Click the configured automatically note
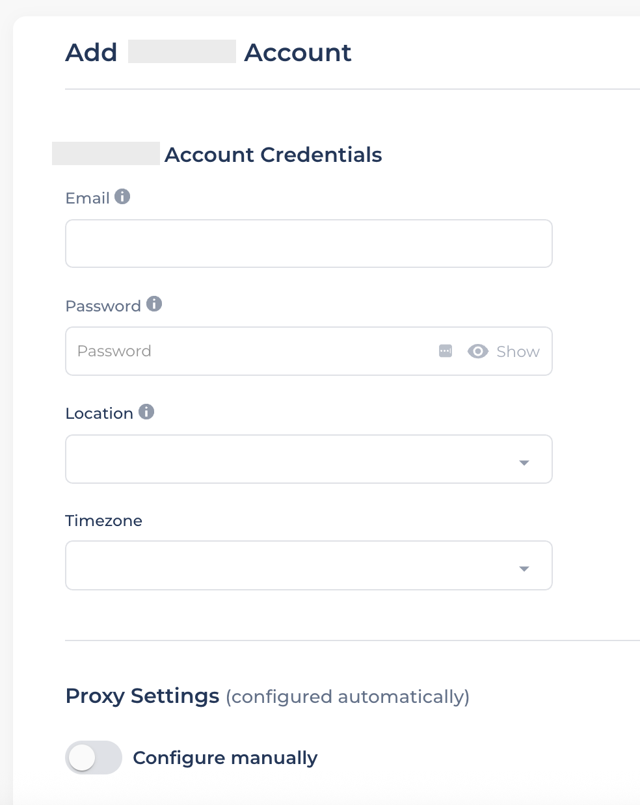 tap(347, 697)
